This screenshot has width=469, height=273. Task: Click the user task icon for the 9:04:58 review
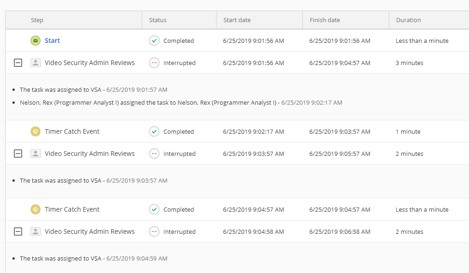[36, 231]
